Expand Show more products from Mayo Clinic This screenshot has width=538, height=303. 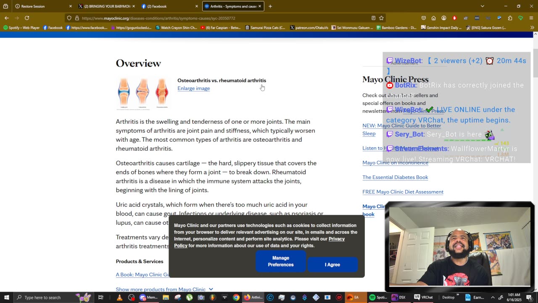coord(164,290)
